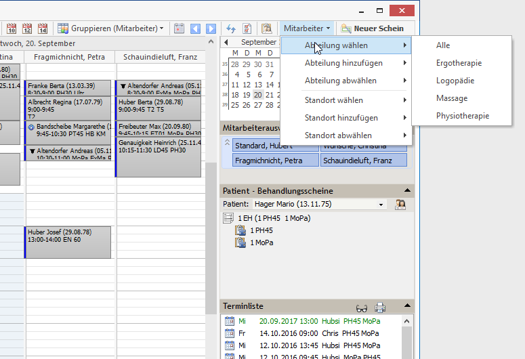The width and height of the screenshot is (525, 359).
Task: Go to previous day with left arrow
Action: coord(195,28)
